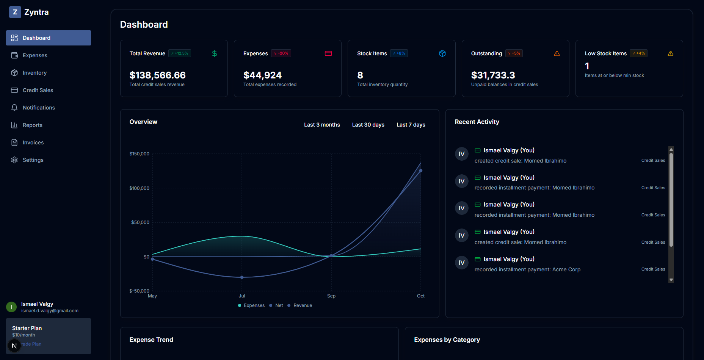Image resolution: width=704 pixels, height=360 pixels.
Task: Click the Credit Sales card icon in sidebar
Action: click(x=14, y=90)
